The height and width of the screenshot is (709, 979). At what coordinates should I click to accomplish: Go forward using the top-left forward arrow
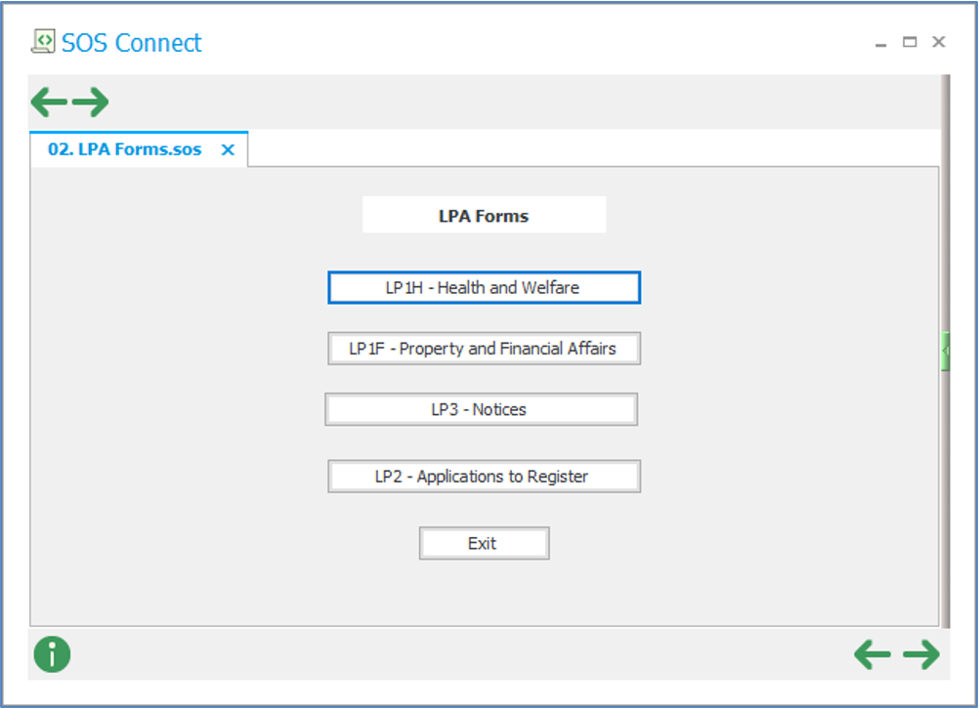point(91,102)
